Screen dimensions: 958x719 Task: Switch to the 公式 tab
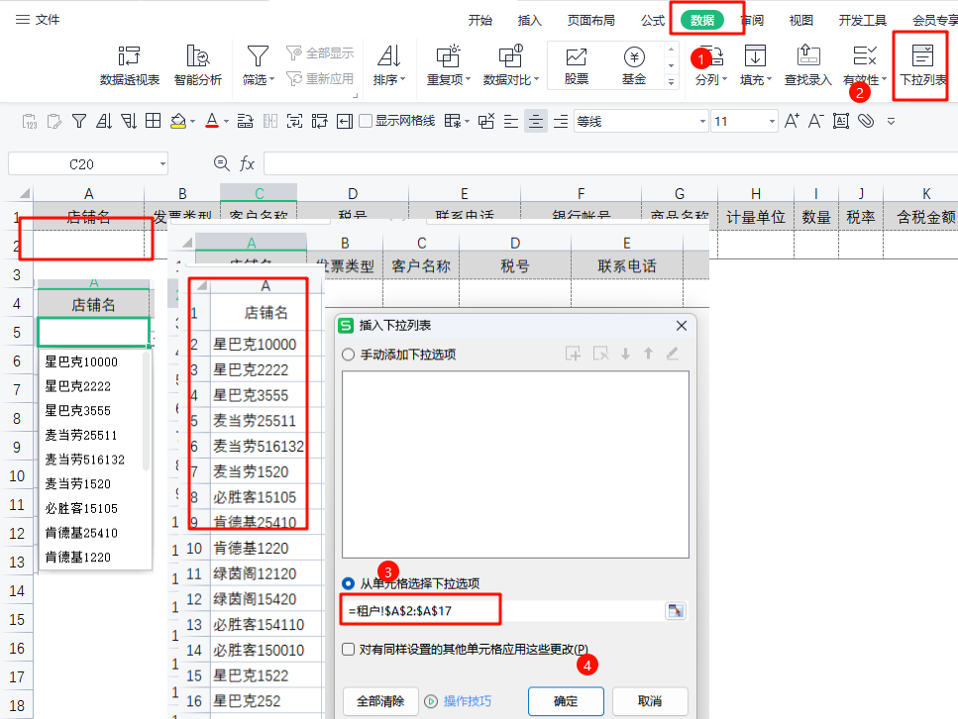click(x=653, y=20)
